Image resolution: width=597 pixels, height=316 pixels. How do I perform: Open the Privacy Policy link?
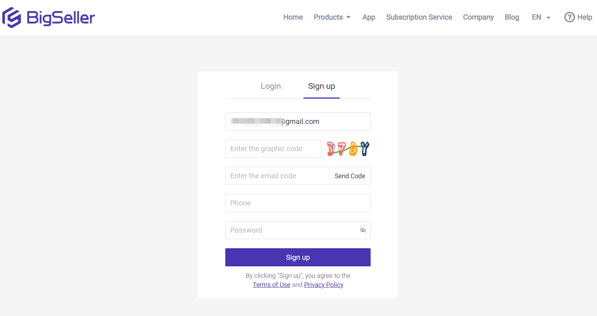coord(323,285)
